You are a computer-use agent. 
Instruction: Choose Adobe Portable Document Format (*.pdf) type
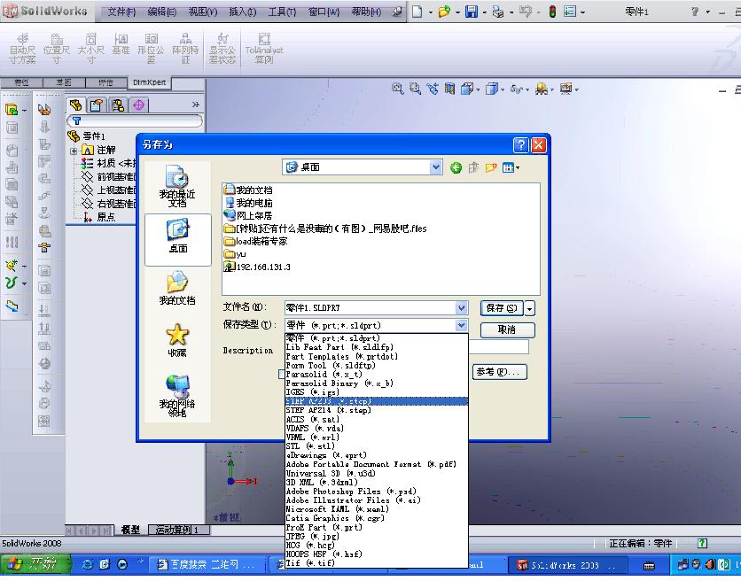pyautogui.click(x=377, y=464)
